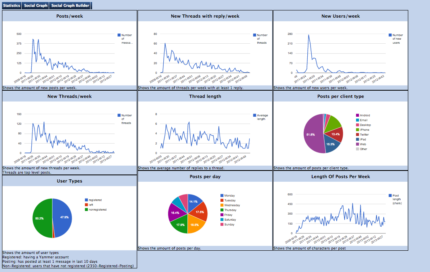Click the Android legend color swatch

pos(357,116)
